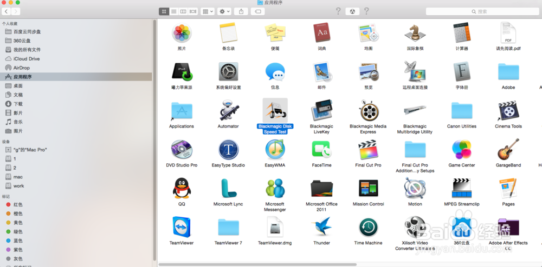Go forward with the right arrow button

pyautogui.click(x=16, y=11)
